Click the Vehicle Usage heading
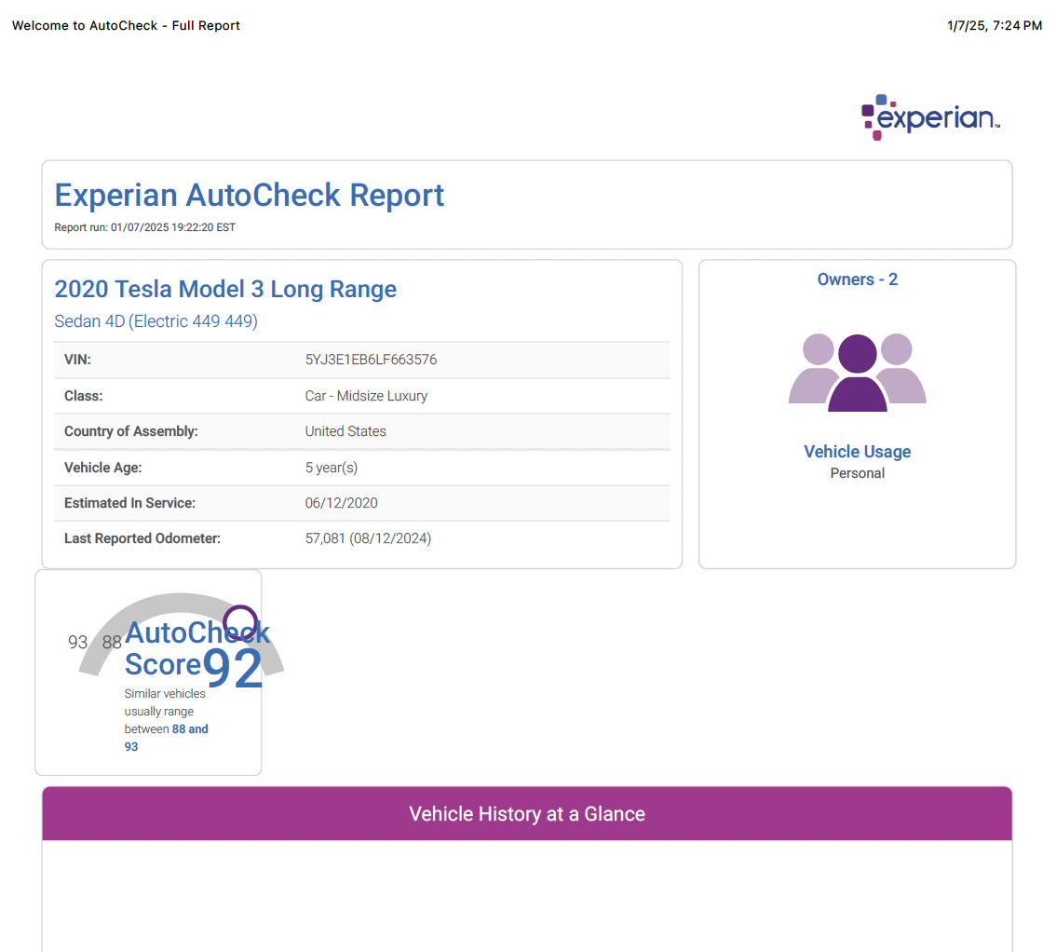 [x=858, y=452]
